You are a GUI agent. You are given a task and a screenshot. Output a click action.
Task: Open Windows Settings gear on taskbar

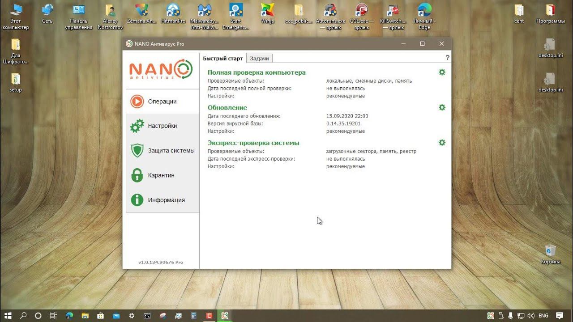(x=132, y=315)
